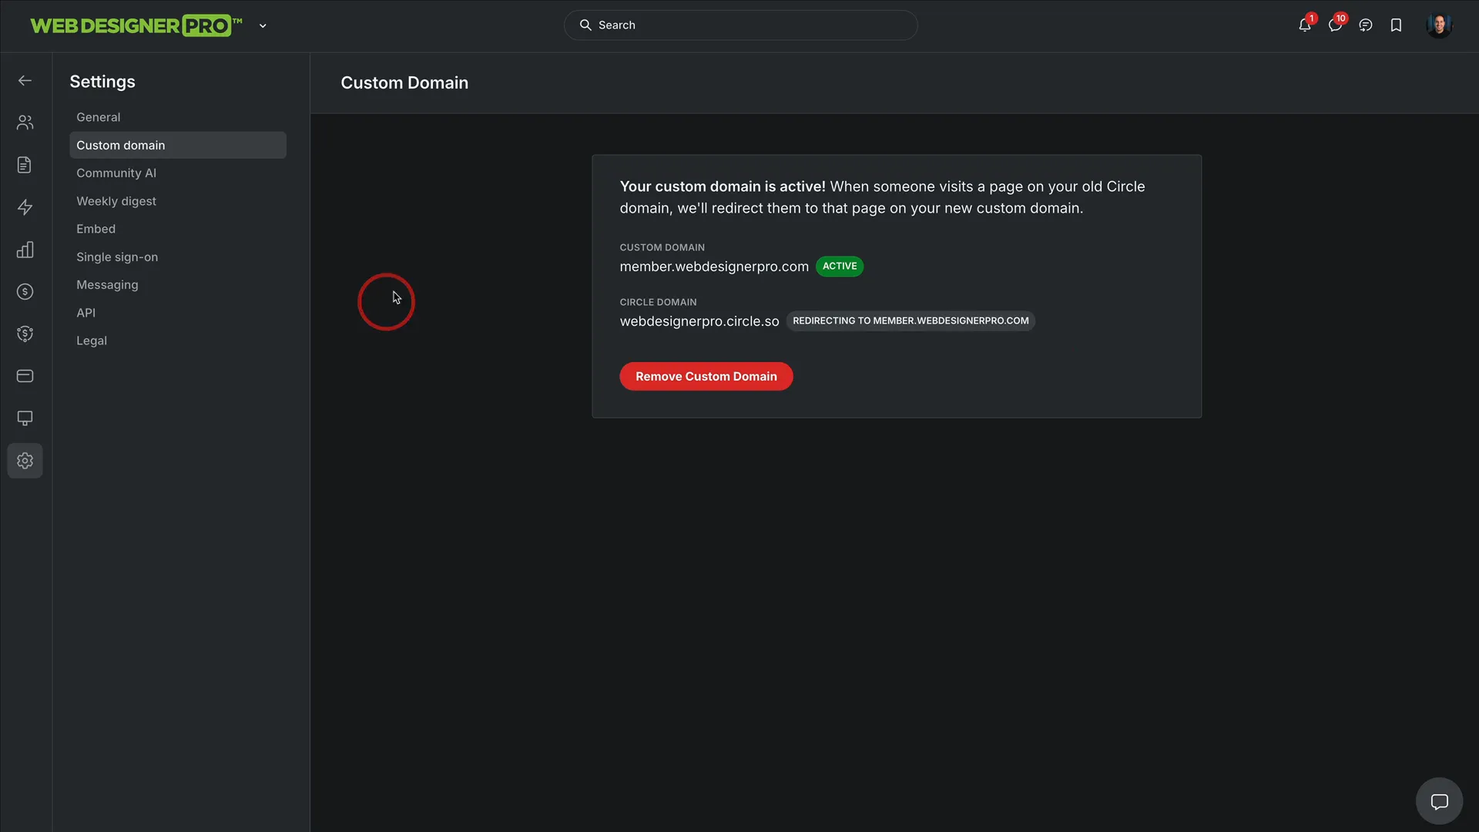This screenshot has height=832, width=1479.
Task: Open the chat threads bubble icon
Action: click(x=1366, y=25)
